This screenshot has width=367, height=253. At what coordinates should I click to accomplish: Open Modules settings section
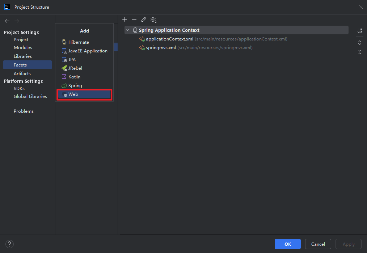click(23, 47)
